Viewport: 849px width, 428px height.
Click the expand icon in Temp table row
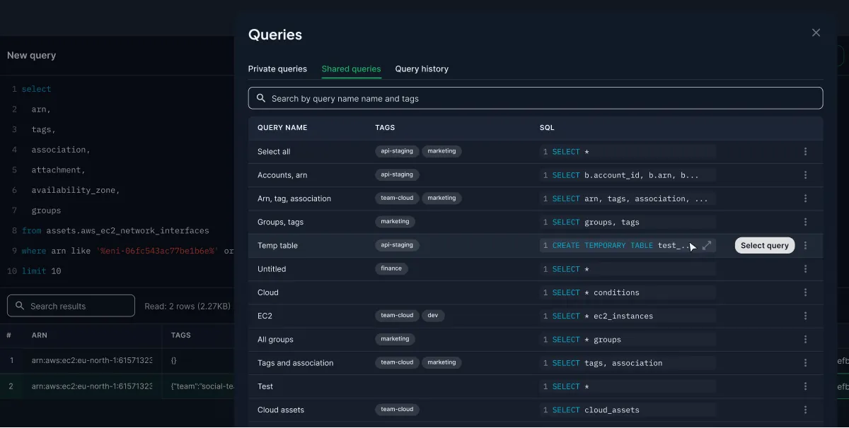pyautogui.click(x=706, y=246)
